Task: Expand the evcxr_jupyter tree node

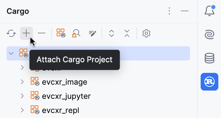Action: tap(22, 96)
